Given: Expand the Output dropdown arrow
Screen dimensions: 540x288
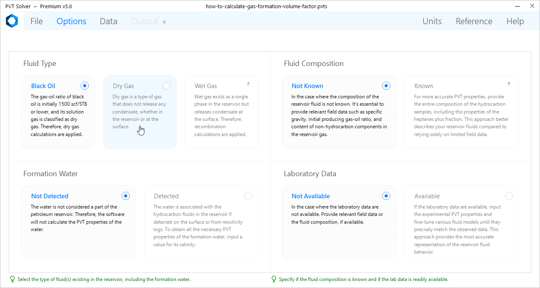Looking at the screenshot, I should pyautogui.click(x=164, y=22).
